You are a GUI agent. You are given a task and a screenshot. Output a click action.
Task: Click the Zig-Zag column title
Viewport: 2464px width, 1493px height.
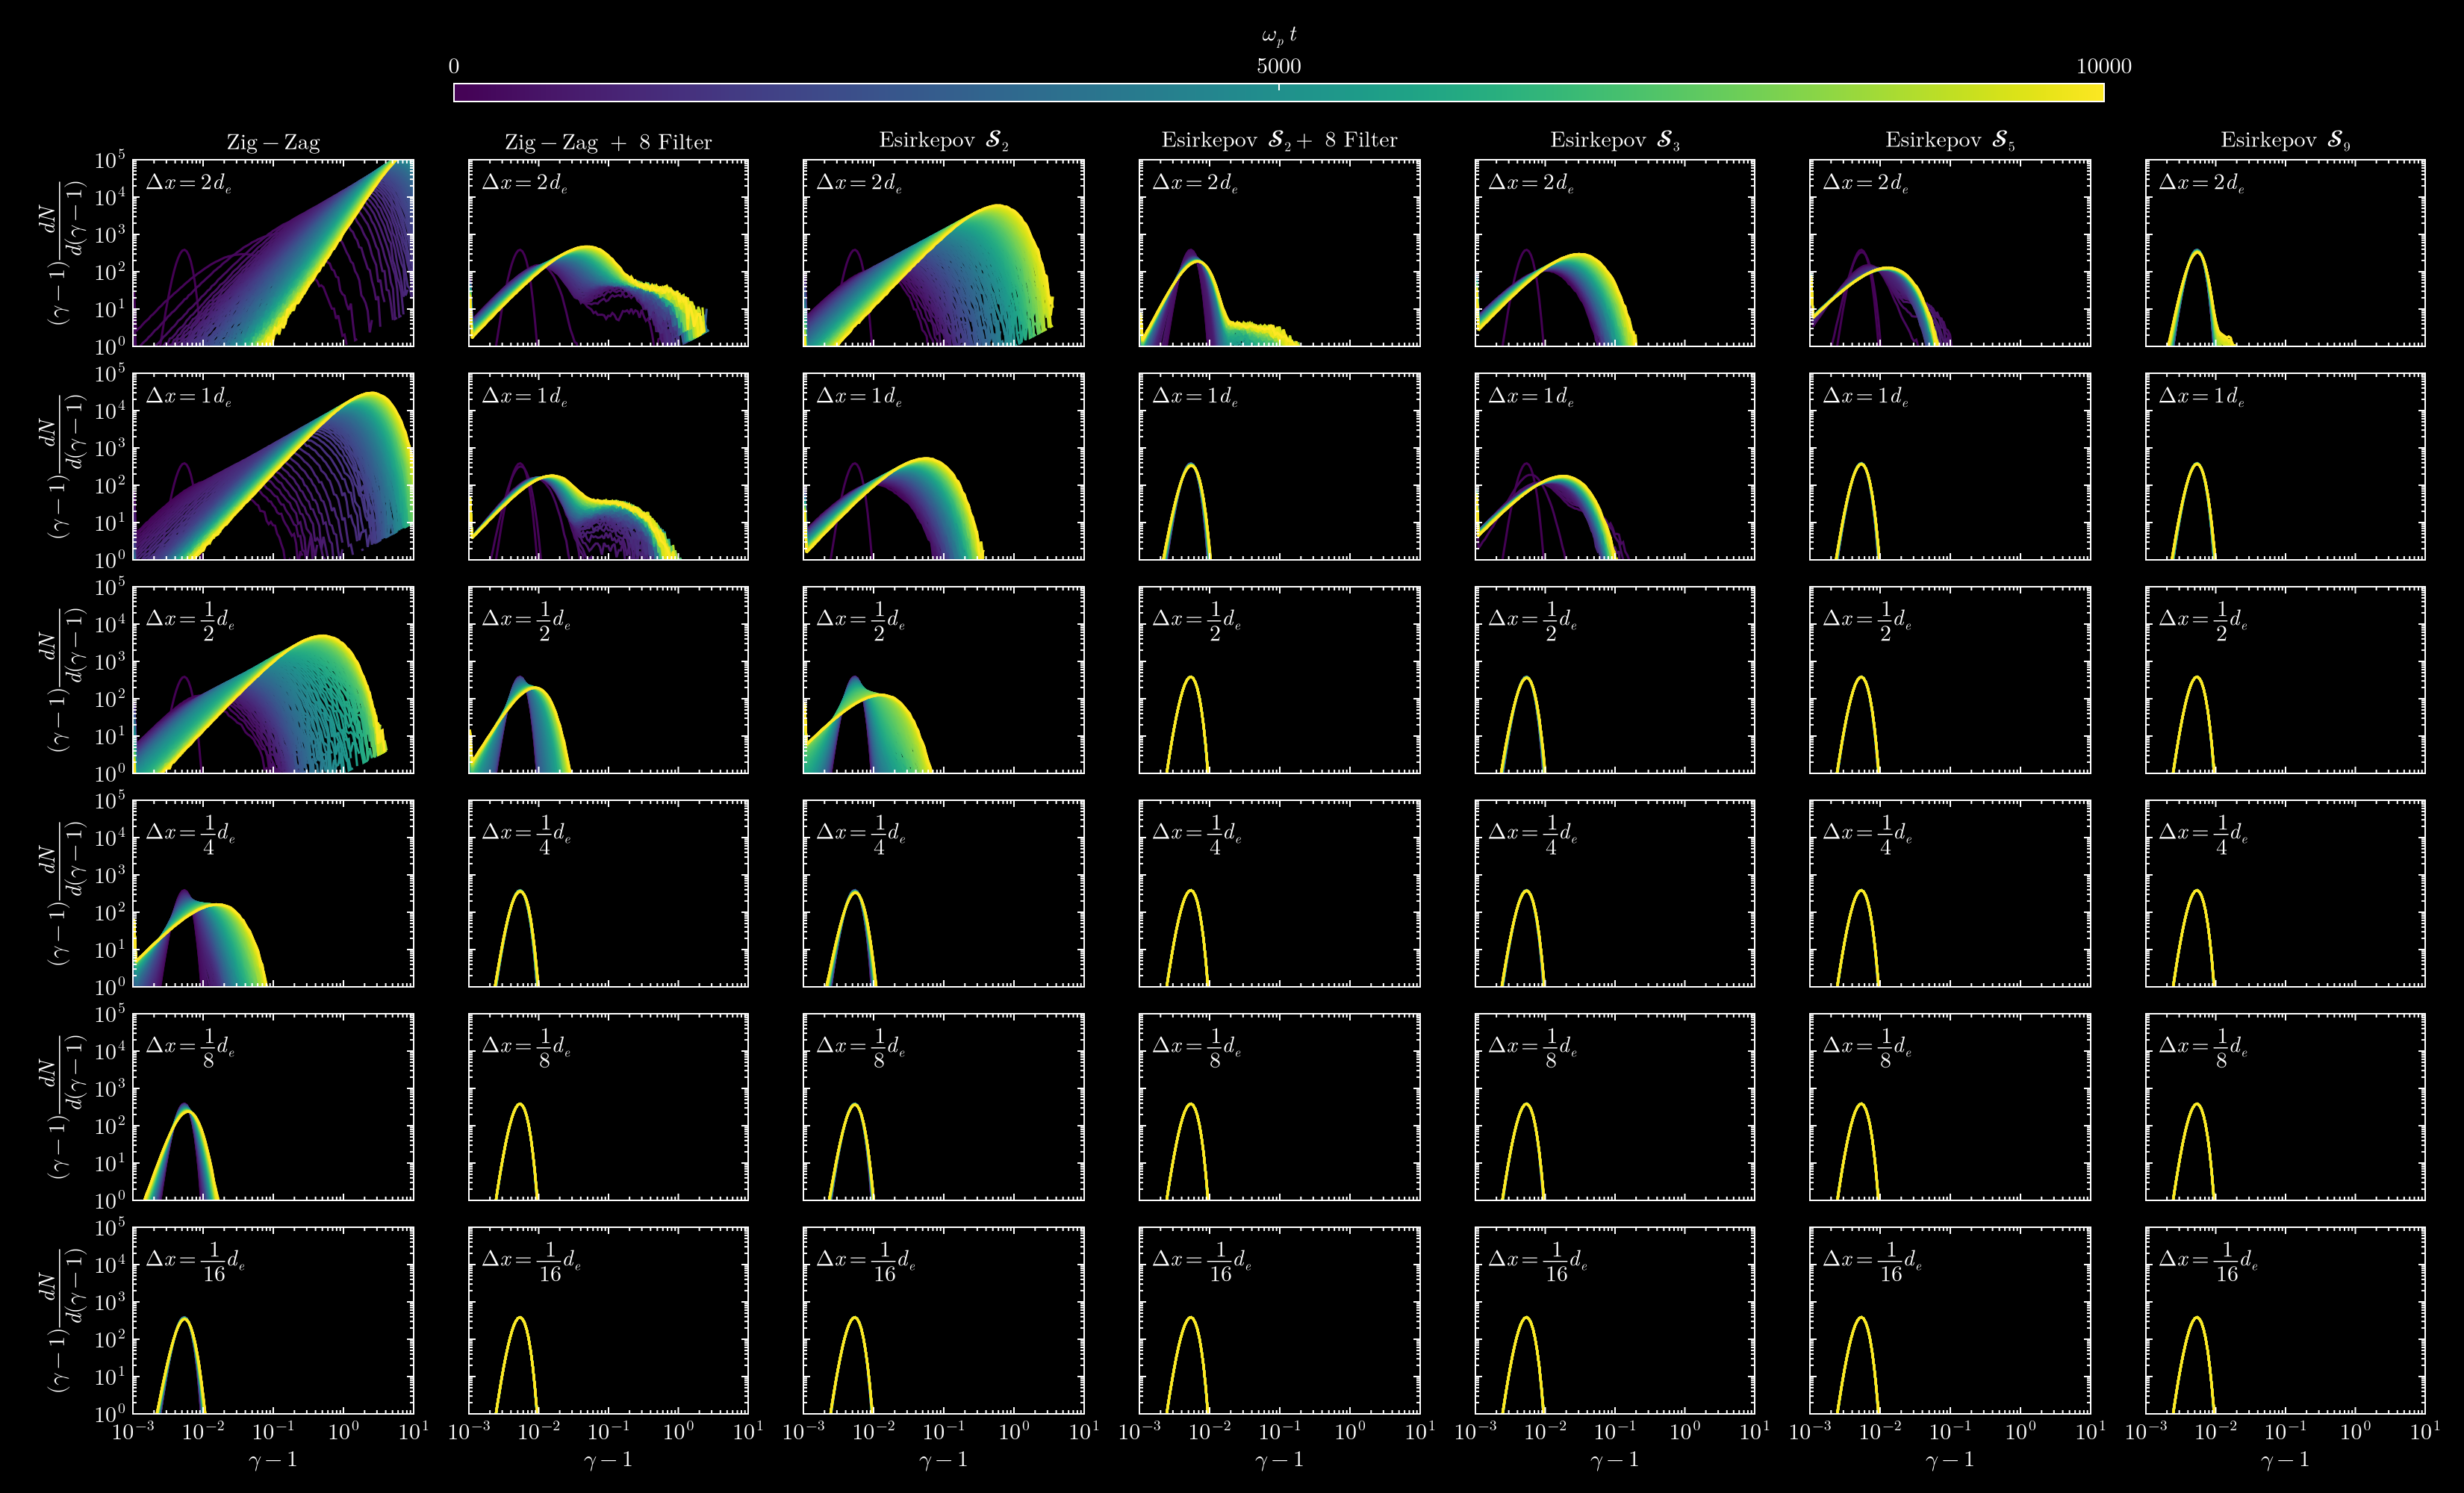273,142
